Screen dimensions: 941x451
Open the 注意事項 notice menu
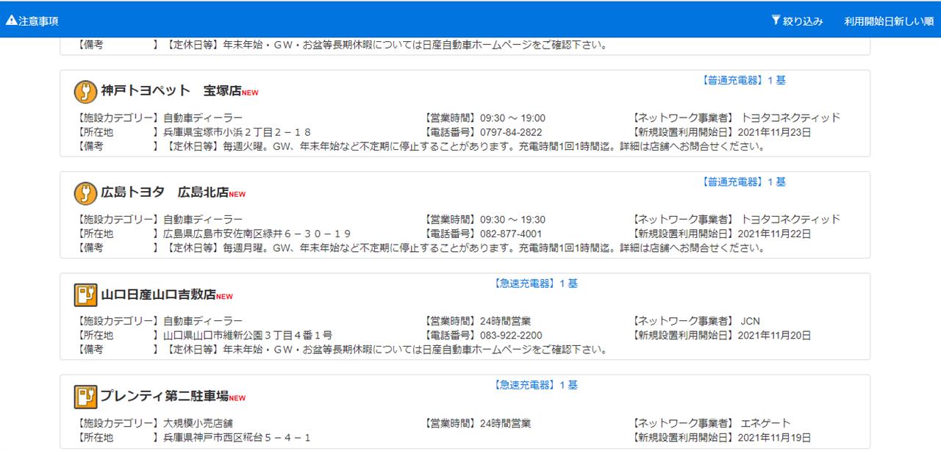click(x=32, y=21)
